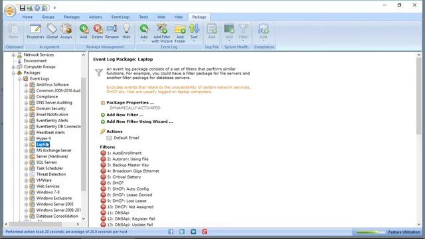
Task: Expand the Computer Groups node
Action: [x=13, y=67]
